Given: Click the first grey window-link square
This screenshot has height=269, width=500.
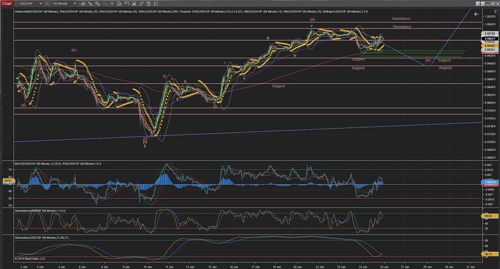Looking at the screenshot, I should coord(478,4).
